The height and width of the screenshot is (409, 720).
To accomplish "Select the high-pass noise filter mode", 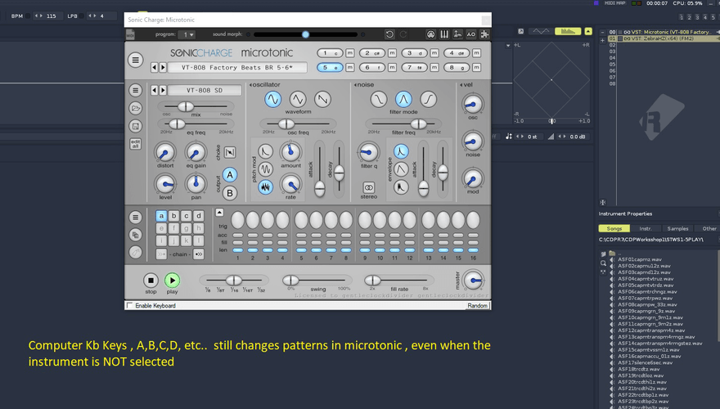I will [x=429, y=99].
